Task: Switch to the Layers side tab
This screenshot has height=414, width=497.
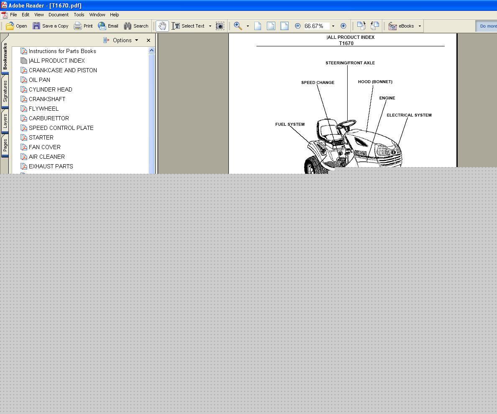Action: 5,122
